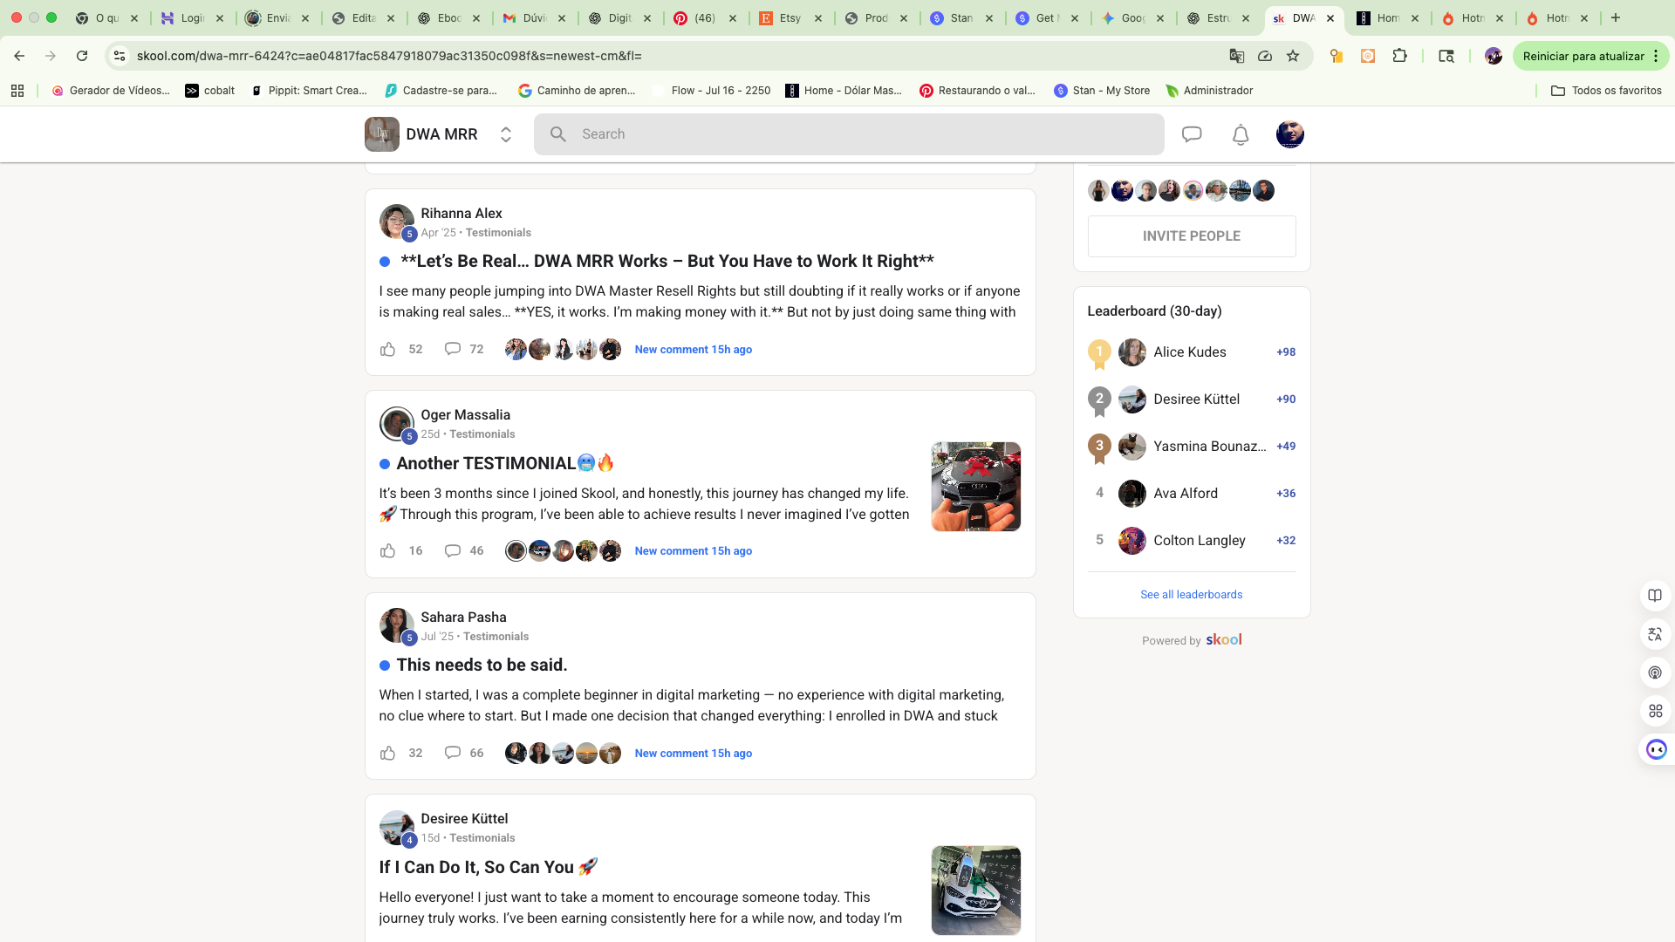Open Alice Kudes on the leaderboard
Screen dimensions: 1675x942
click(x=1189, y=352)
